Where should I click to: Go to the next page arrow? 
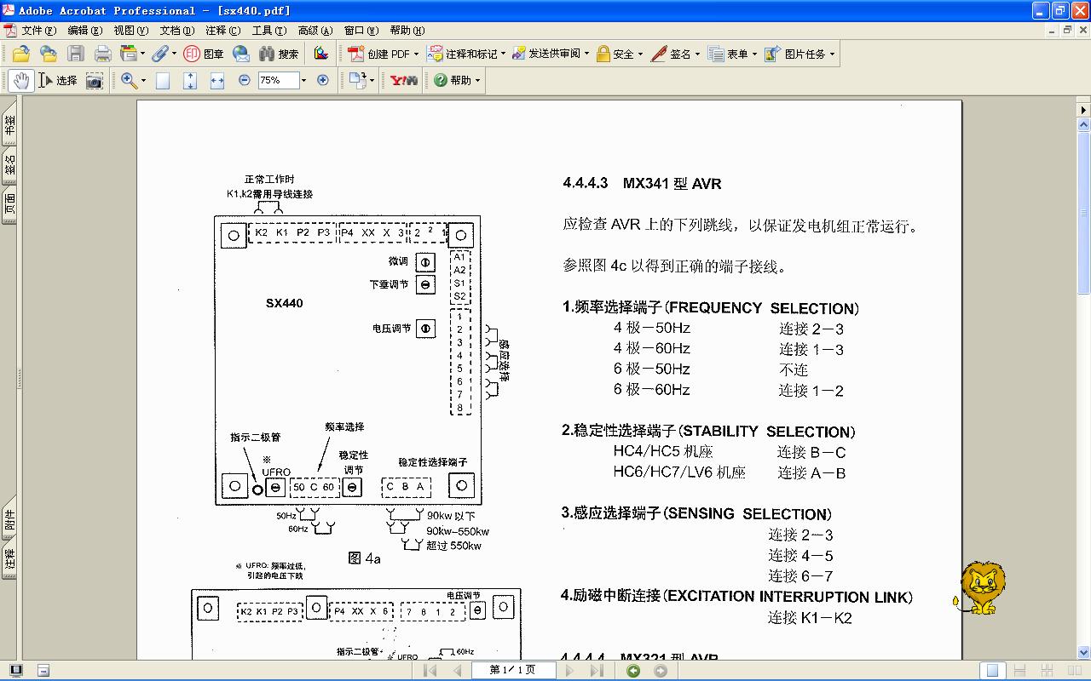point(570,671)
